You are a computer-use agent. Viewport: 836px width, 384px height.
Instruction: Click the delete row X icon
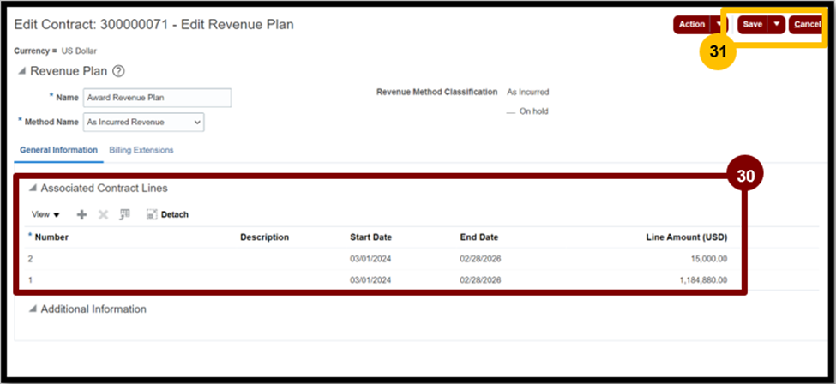coord(104,214)
